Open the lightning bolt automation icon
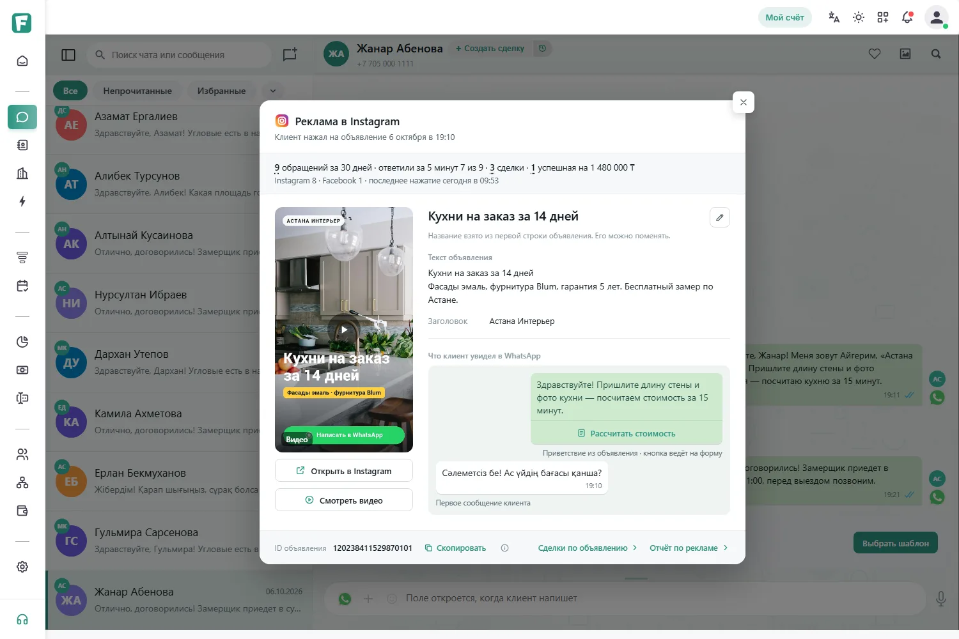Screen dimensions: 959x639 22,201
